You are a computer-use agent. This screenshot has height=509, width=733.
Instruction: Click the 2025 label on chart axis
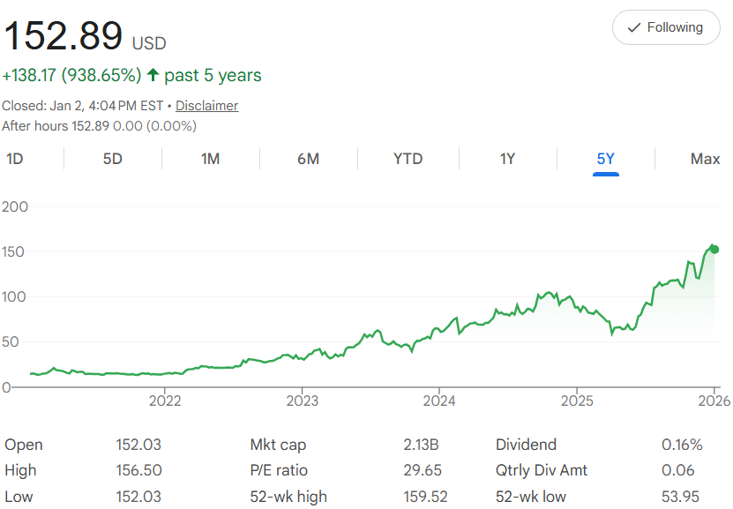coord(576,401)
